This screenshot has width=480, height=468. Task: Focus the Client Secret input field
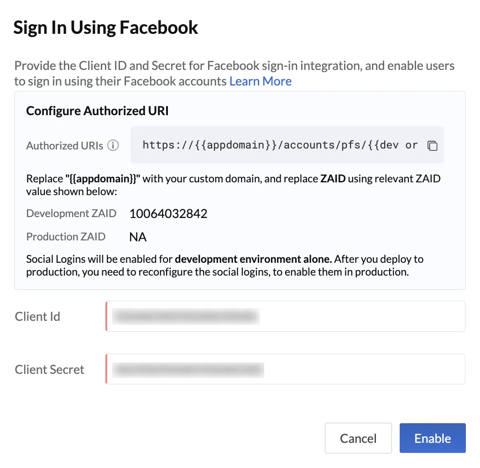coord(285,369)
